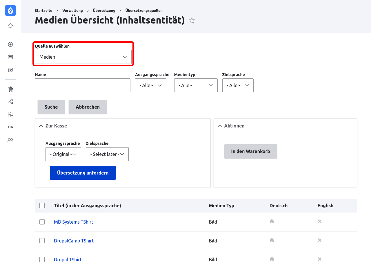This screenshot has width=371, height=275.
Task: Go to Übersetzung breadcrumb
Action: pyautogui.click(x=104, y=10)
